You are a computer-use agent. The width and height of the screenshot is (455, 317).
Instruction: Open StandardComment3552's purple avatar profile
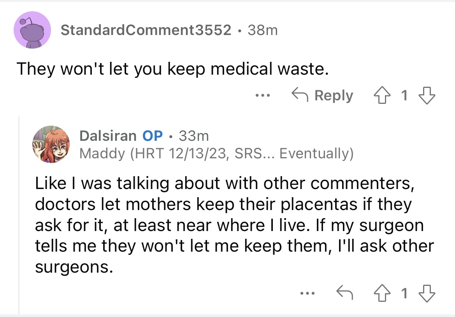pyautogui.click(x=32, y=30)
